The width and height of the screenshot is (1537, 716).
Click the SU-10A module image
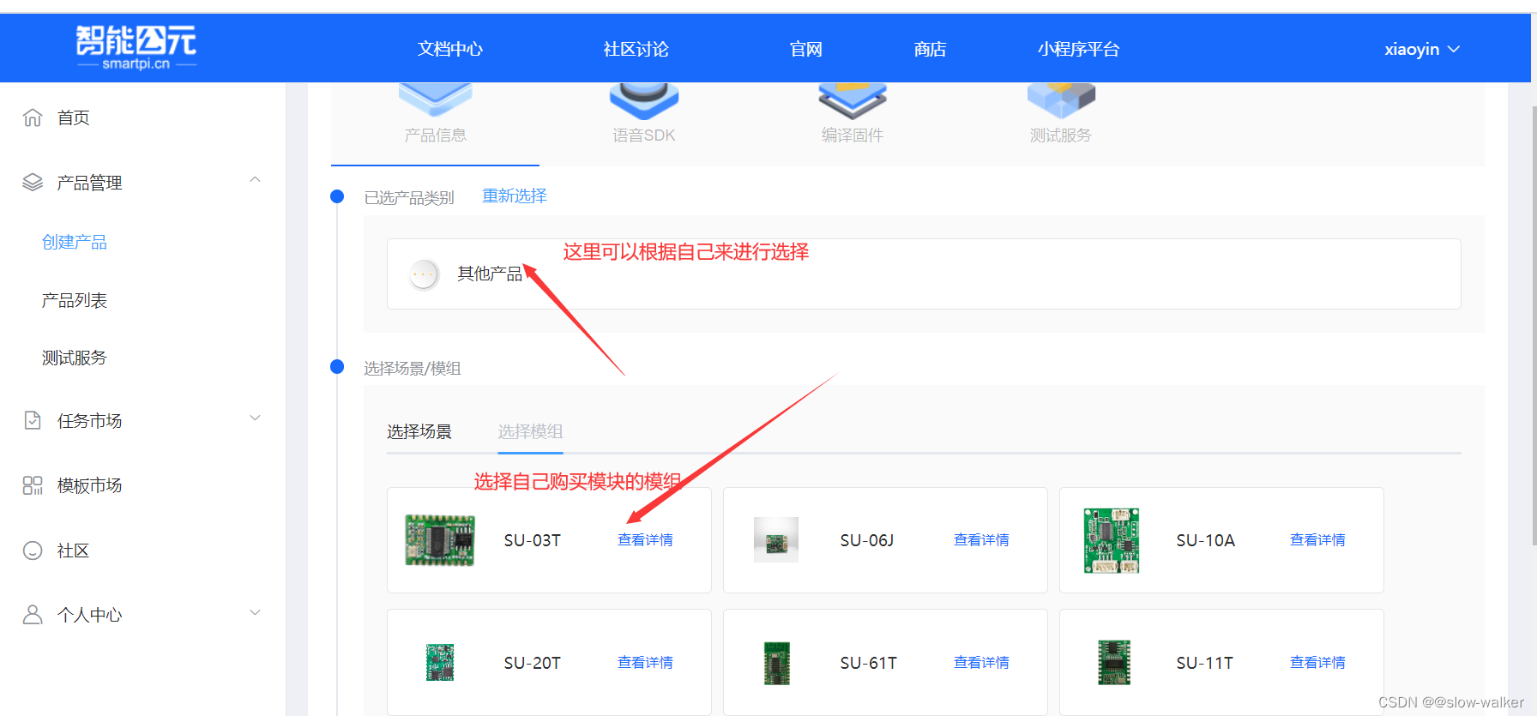1112,540
